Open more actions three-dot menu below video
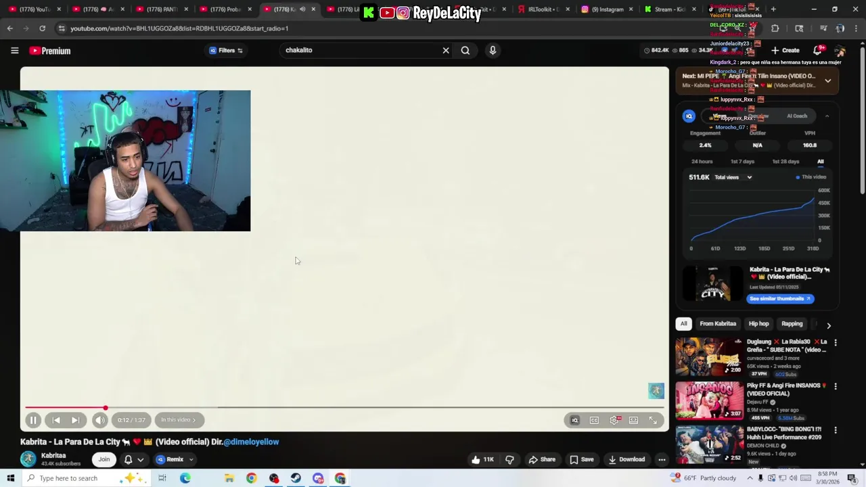The width and height of the screenshot is (866, 487). (x=662, y=459)
